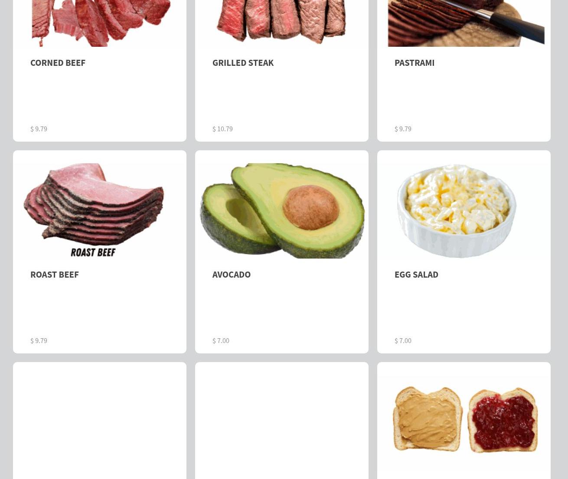
Task: Click the $ 7.00 Avocado price
Action: point(221,340)
